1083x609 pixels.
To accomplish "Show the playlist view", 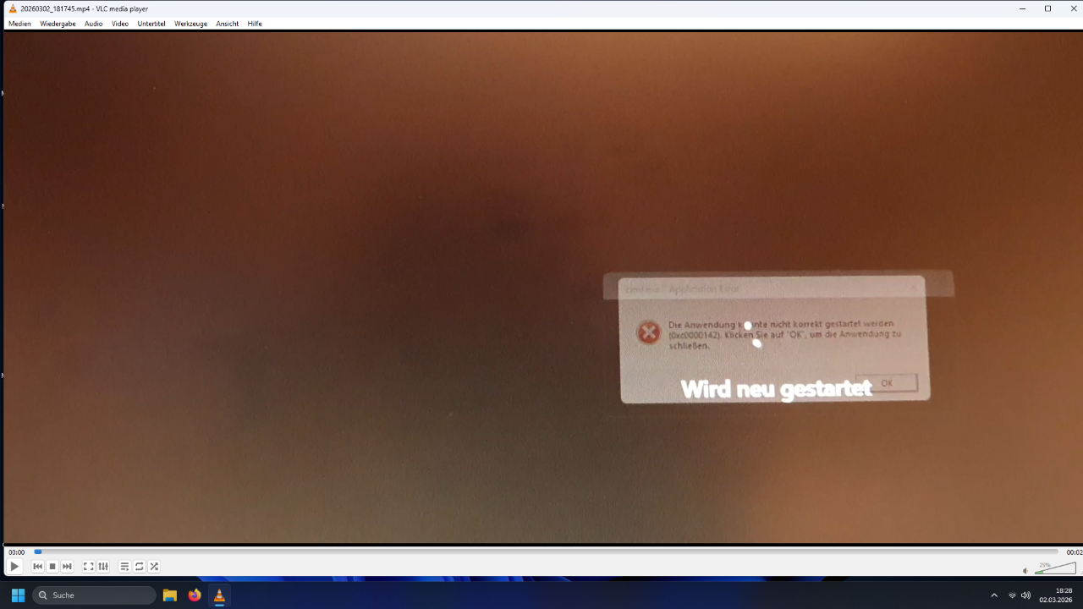I will (x=124, y=567).
